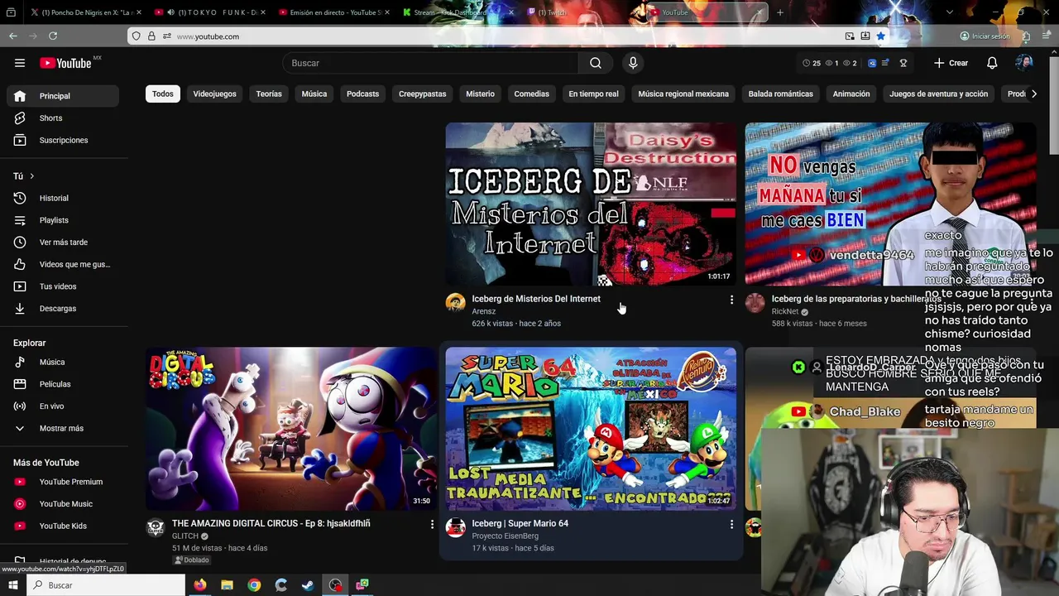Select the Animación filter chip

pyautogui.click(x=851, y=94)
